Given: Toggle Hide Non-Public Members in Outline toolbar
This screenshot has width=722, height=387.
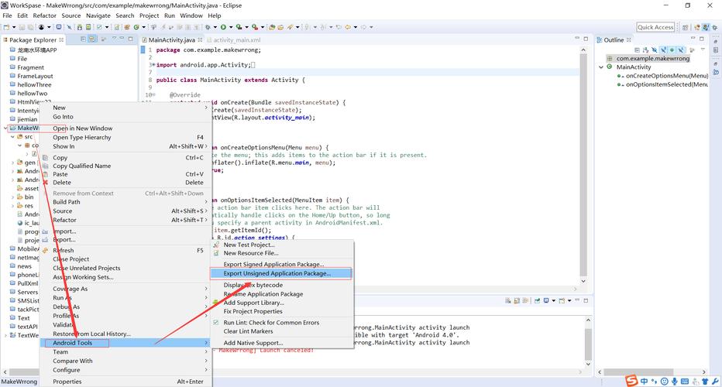Looking at the screenshot, I should tap(672, 50).
